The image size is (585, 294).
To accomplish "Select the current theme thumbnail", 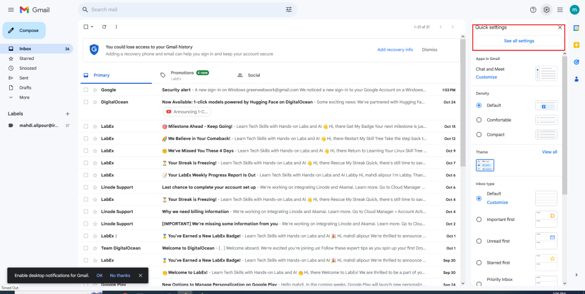I will (485, 165).
